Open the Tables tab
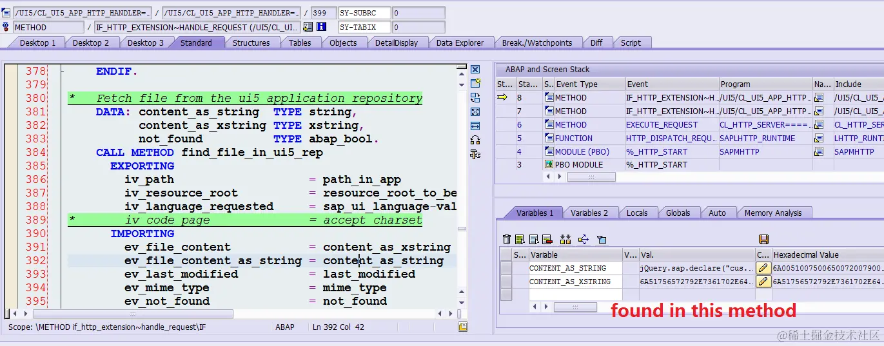The image size is (884, 346). point(300,43)
